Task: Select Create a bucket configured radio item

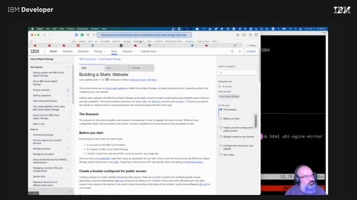Action: tap(221, 128)
